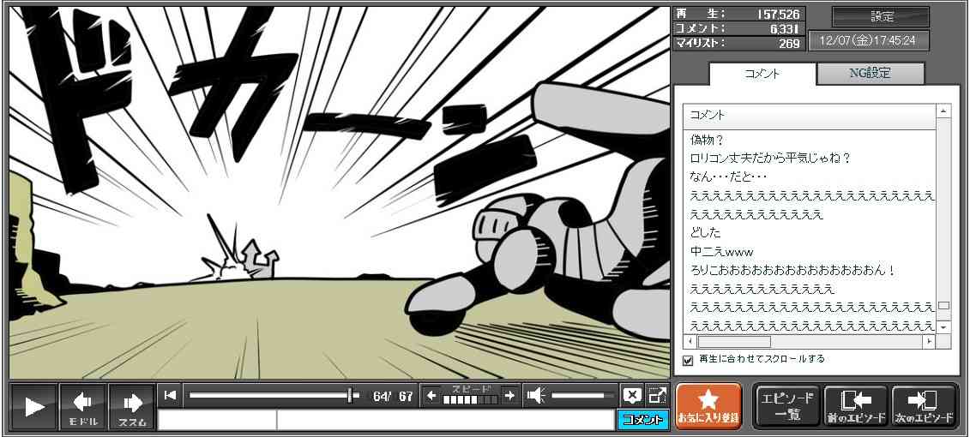This screenshot has width=970, height=437.
Task: Click the page progress slider handle
Action: [351, 395]
